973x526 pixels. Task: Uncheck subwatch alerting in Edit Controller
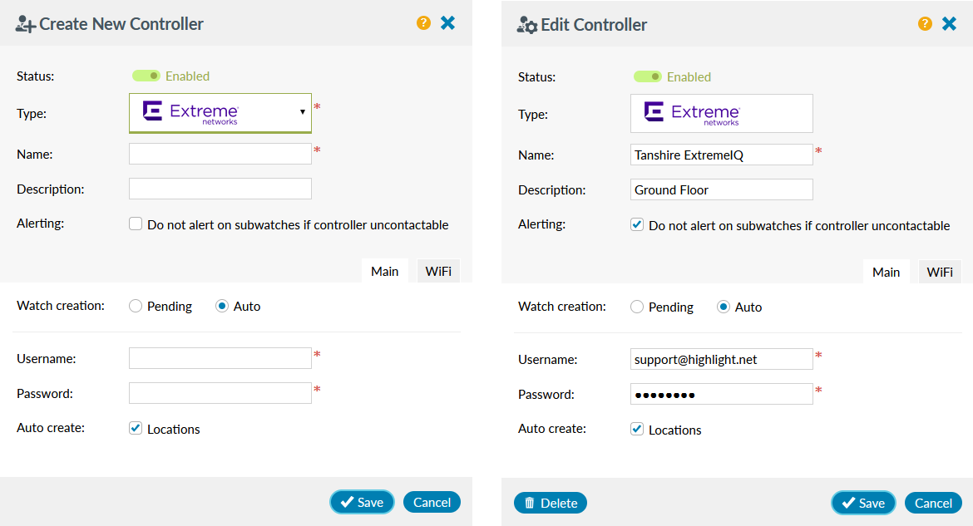(x=637, y=224)
